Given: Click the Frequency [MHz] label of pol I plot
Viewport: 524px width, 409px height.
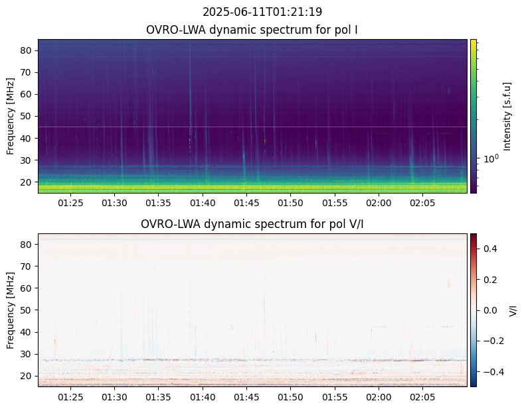Looking at the screenshot, I should point(11,116).
